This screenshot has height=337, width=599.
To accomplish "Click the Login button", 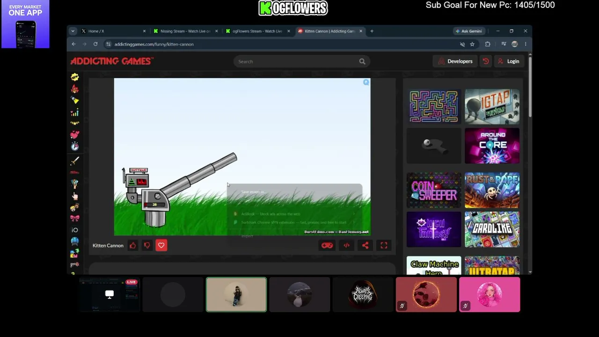I will [509, 61].
